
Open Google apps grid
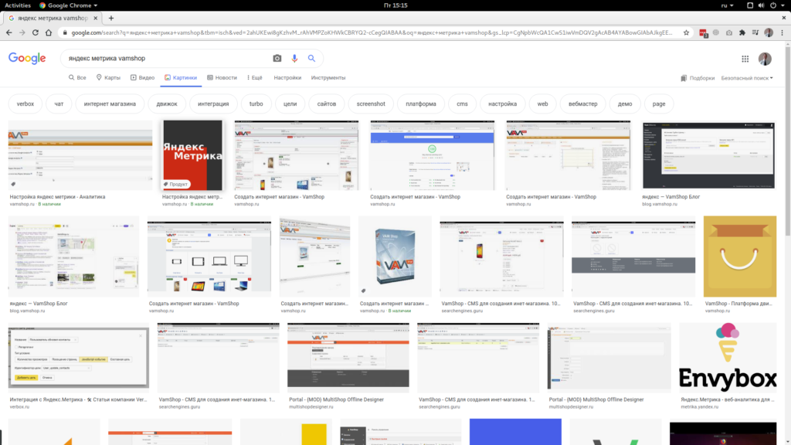[x=745, y=59]
